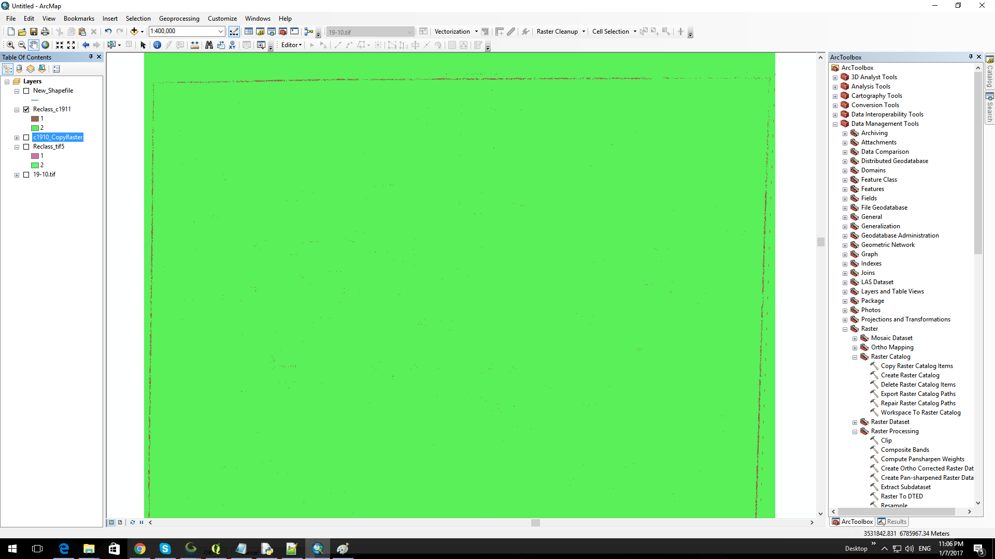The image size is (995, 559).
Task: Open the Geoprocessing menu
Action: coord(179,19)
